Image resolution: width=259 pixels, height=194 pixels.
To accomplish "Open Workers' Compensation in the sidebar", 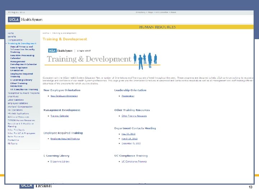I will coord(20,107).
